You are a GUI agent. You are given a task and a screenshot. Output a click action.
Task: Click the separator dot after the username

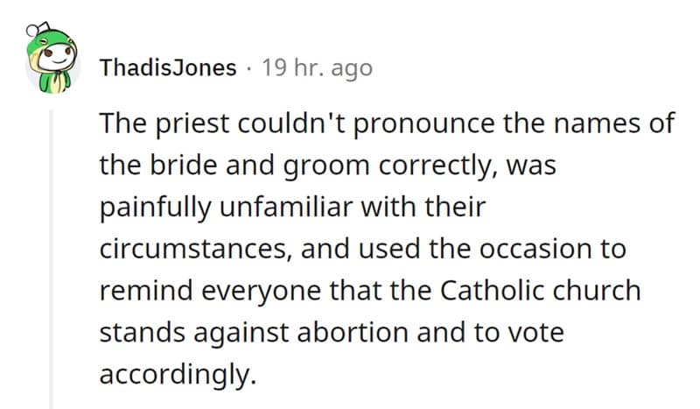[248, 67]
